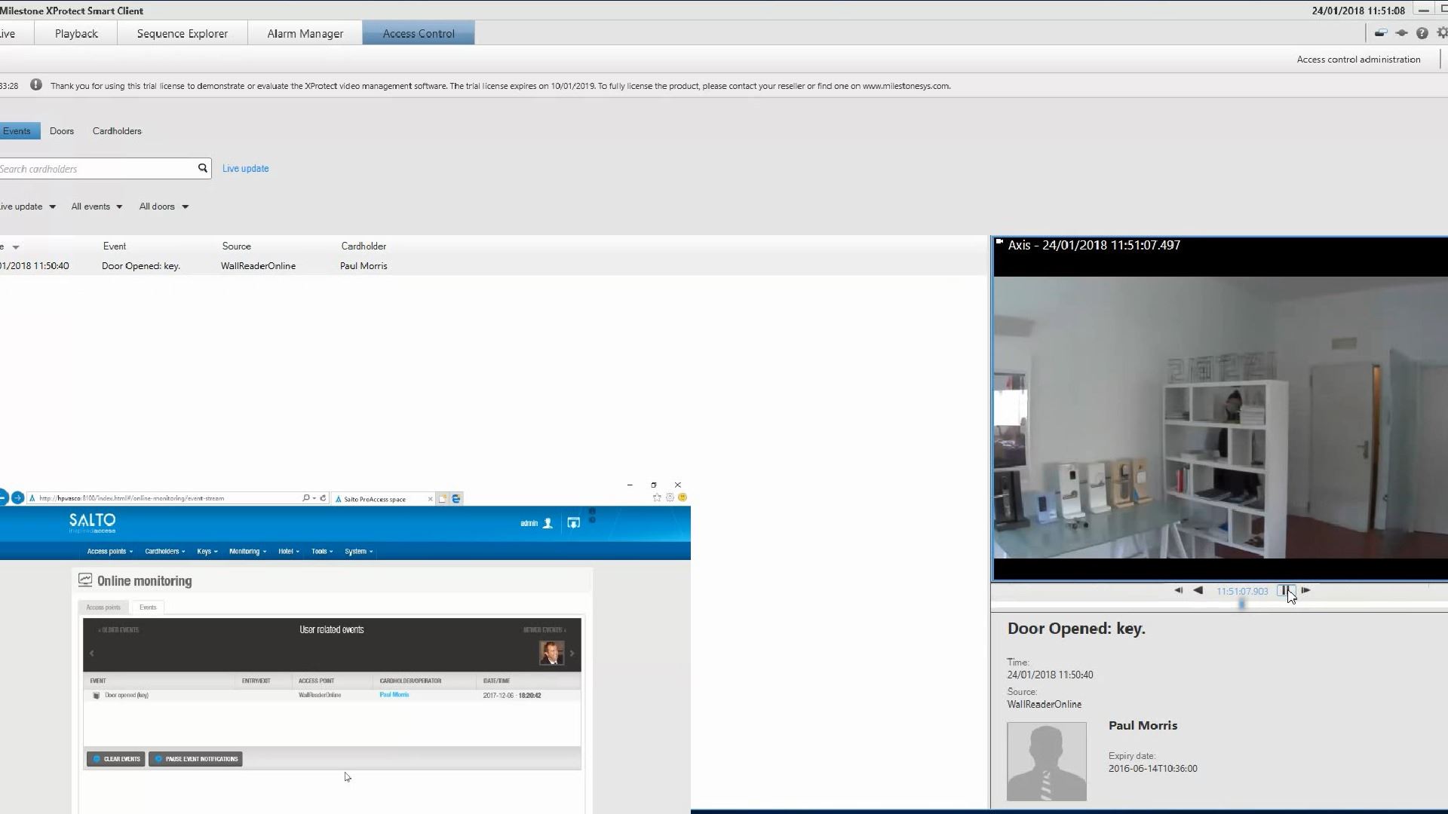The image size is (1448, 814).
Task: Open the help question mark icon
Action: [1422, 33]
